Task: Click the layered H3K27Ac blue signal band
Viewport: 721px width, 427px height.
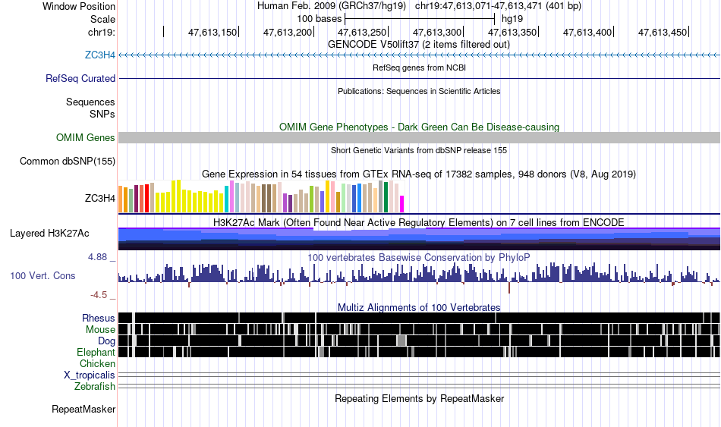Action: point(420,239)
